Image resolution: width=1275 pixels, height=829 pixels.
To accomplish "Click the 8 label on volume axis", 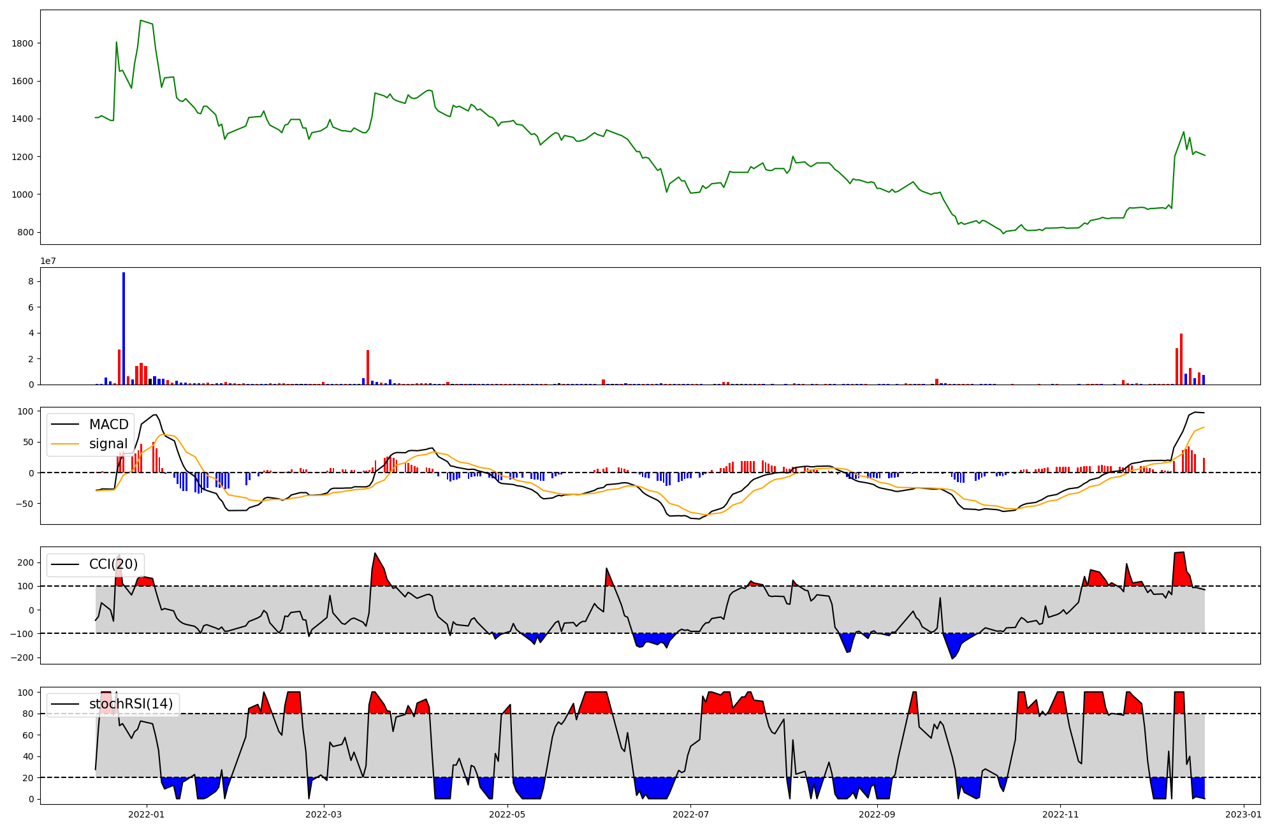I will click(31, 281).
